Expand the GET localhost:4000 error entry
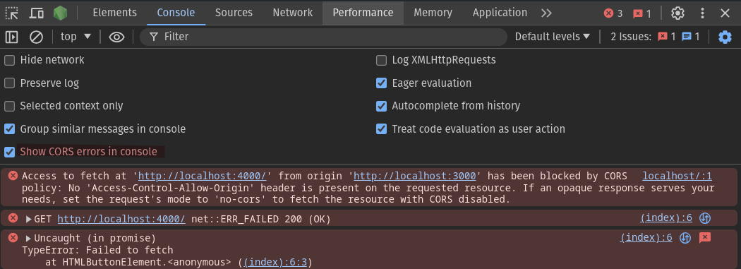Viewport: 741px width, 269px height. (29, 220)
